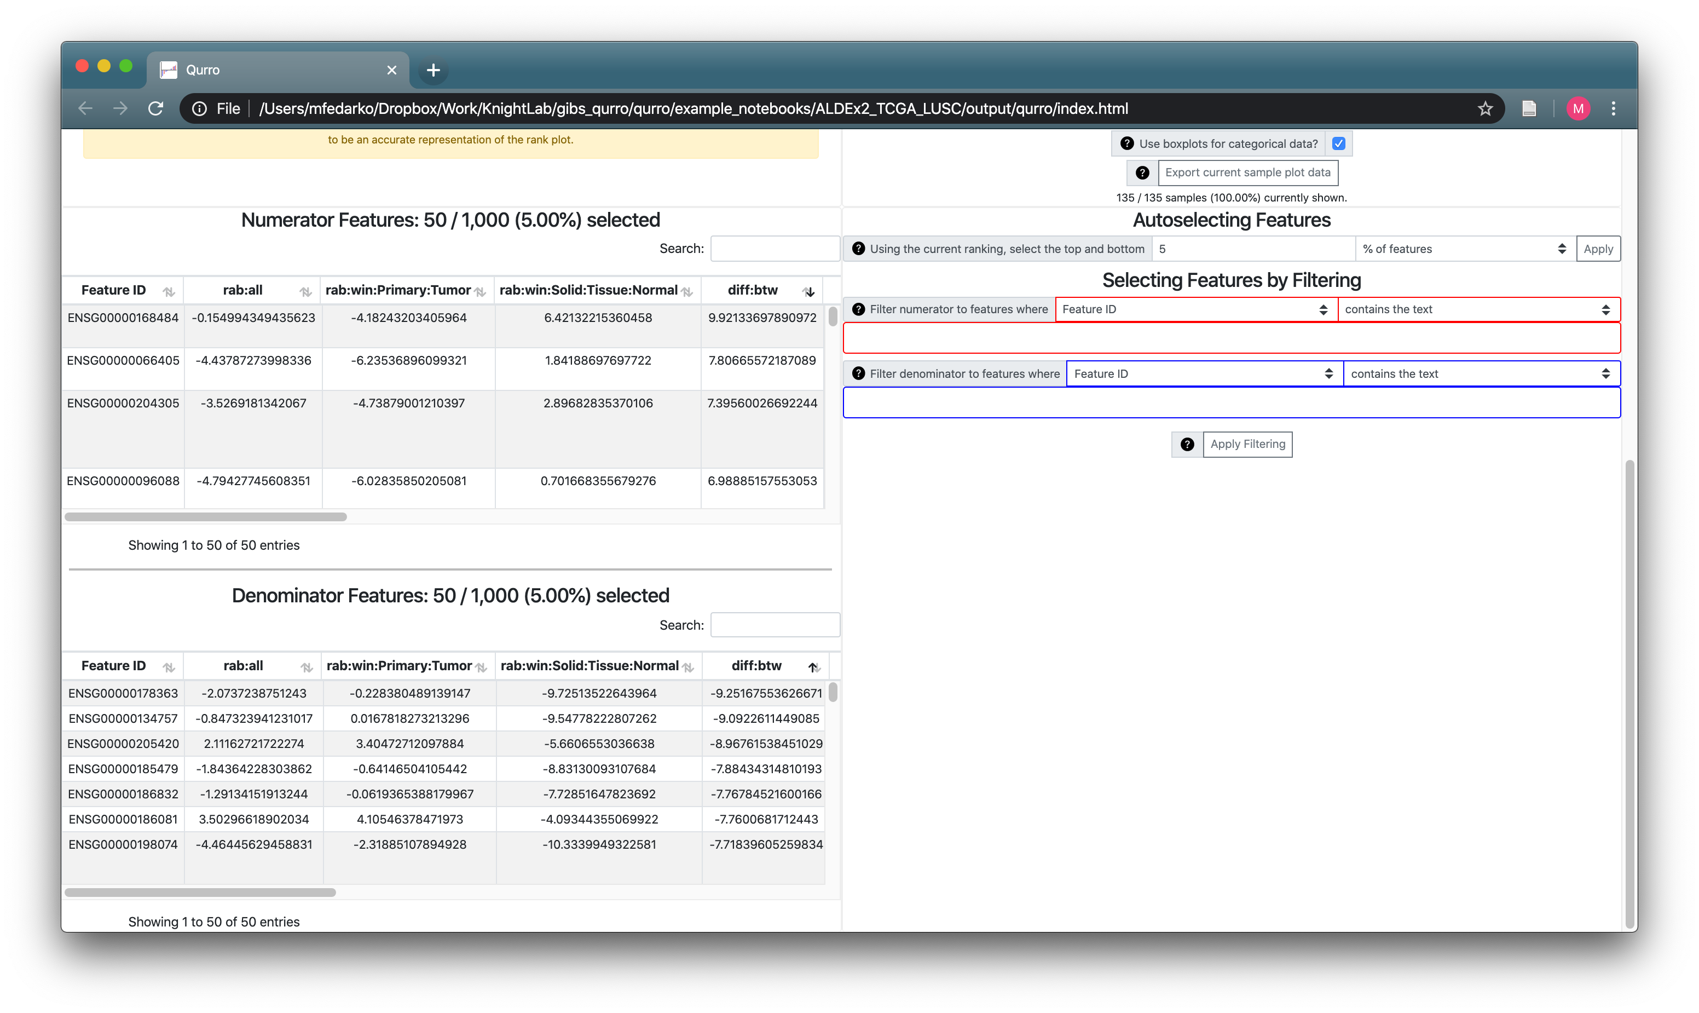Open a new browser tab
This screenshot has width=1699, height=1013.
[x=432, y=70]
